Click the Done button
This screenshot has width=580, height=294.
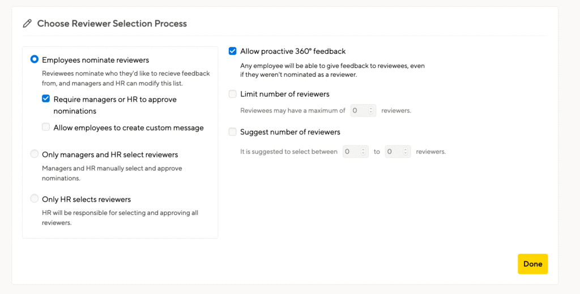point(532,264)
